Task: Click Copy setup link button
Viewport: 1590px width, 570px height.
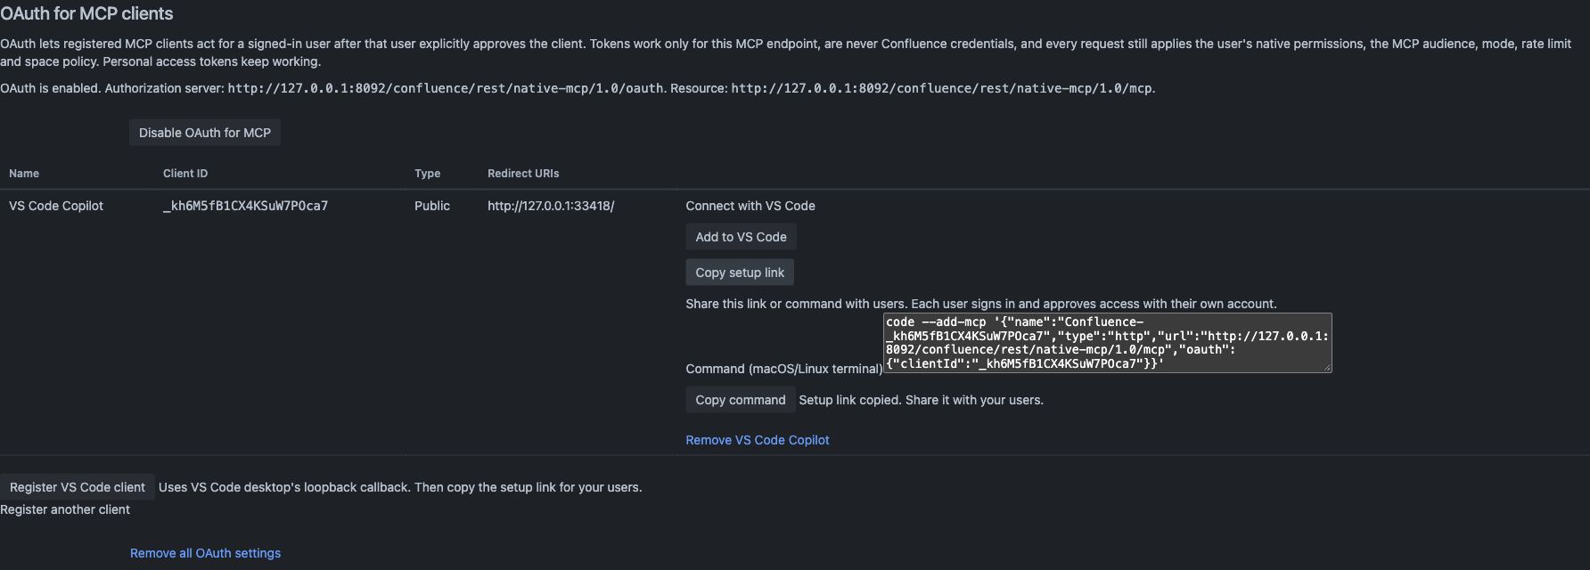Action: tap(740, 273)
